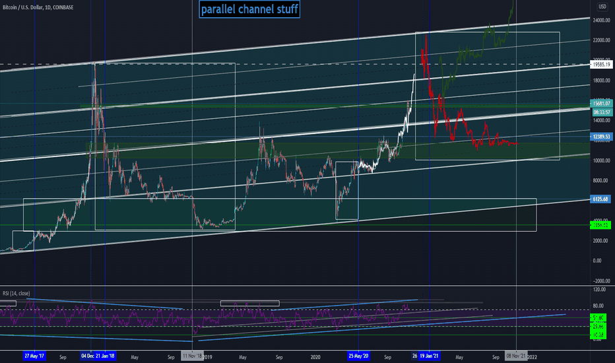Image resolution: width=615 pixels, height=363 pixels.
Task: Click the 08:33:57 countdown label
Action: click(601, 112)
